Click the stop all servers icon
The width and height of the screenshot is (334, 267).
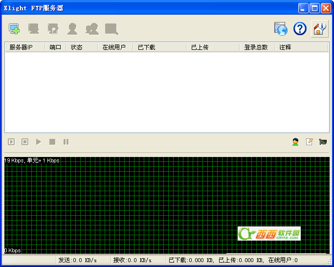[x=25, y=142]
